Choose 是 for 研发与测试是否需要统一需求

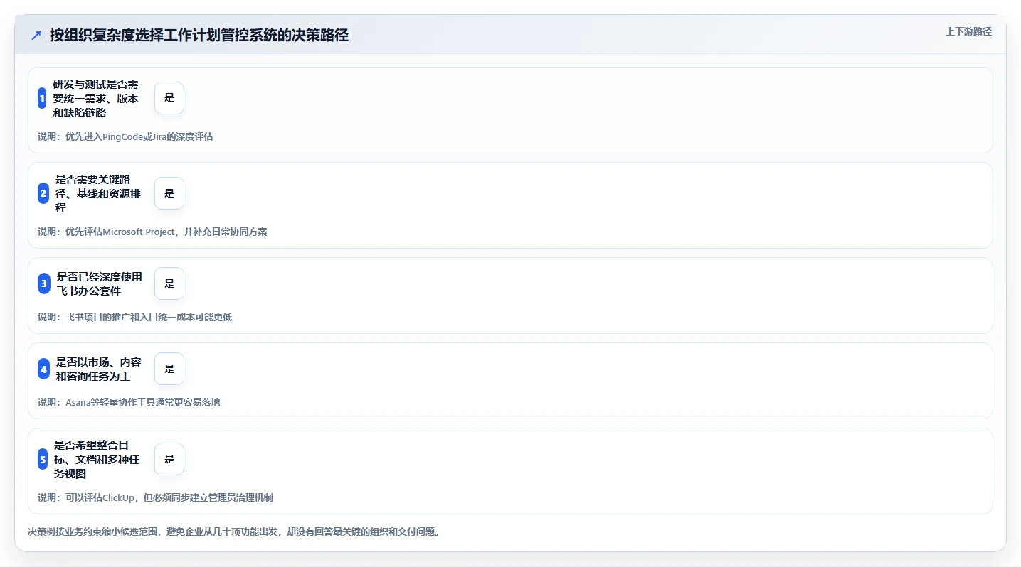[169, 98]
